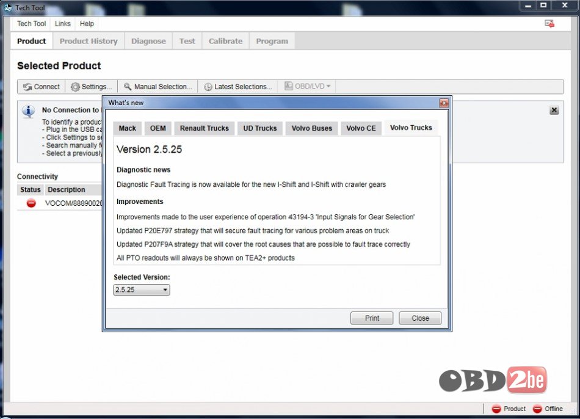Viewport: 580px width, 419px height.
Task: Click the 'Connectivity' section label
Action: point(37,177)
